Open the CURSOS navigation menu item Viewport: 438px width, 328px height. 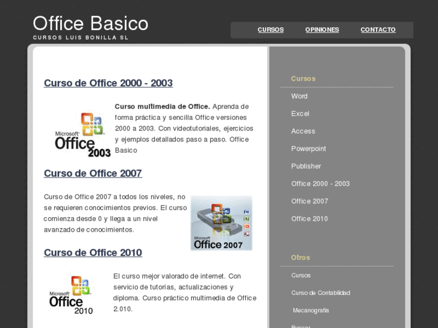[271, 29]
